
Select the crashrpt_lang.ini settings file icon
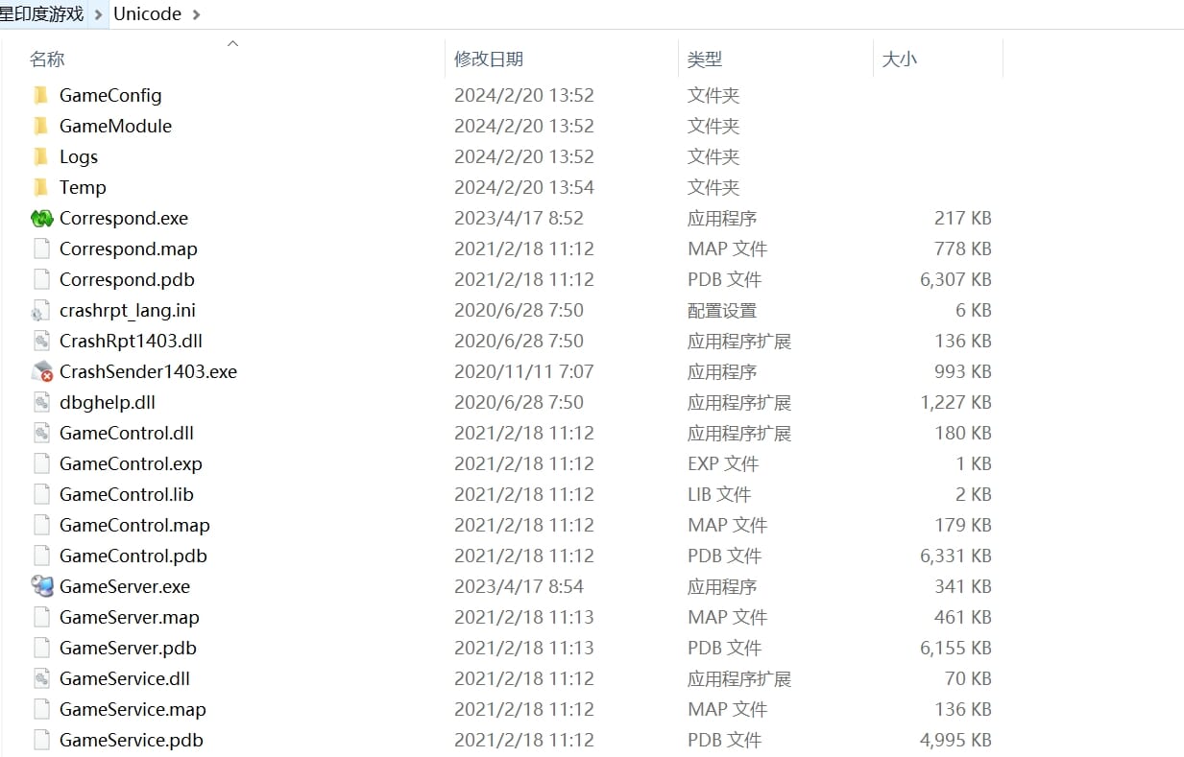pyautogui.click(x=40, y=310)
